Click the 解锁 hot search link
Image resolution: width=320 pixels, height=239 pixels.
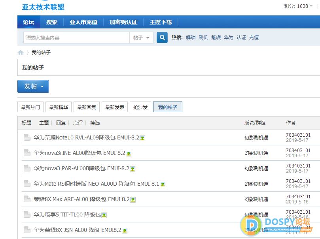[x=191, y=38]
